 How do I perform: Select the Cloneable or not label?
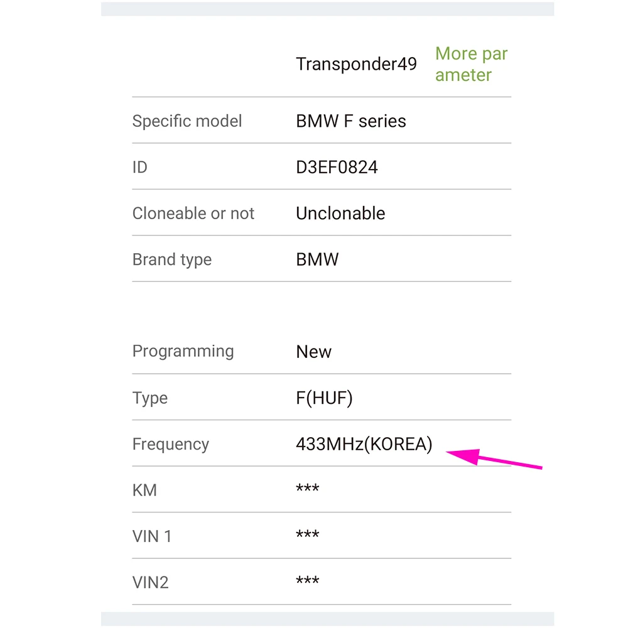(x=193, y=214)
